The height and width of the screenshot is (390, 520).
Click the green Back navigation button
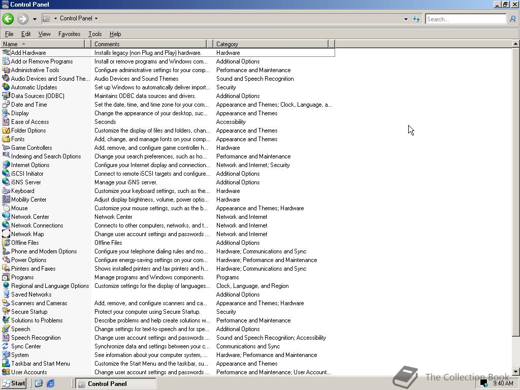click(8, 19)
